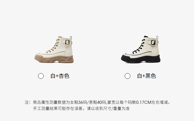Click the apricot toe cap of left boot

39,57
